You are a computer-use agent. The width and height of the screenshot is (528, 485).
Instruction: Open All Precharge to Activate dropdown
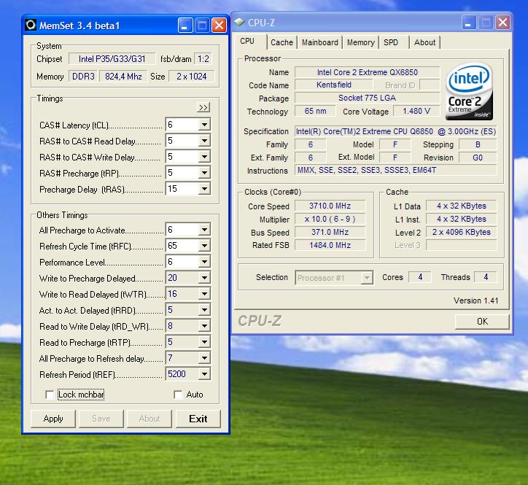[204, 230]
